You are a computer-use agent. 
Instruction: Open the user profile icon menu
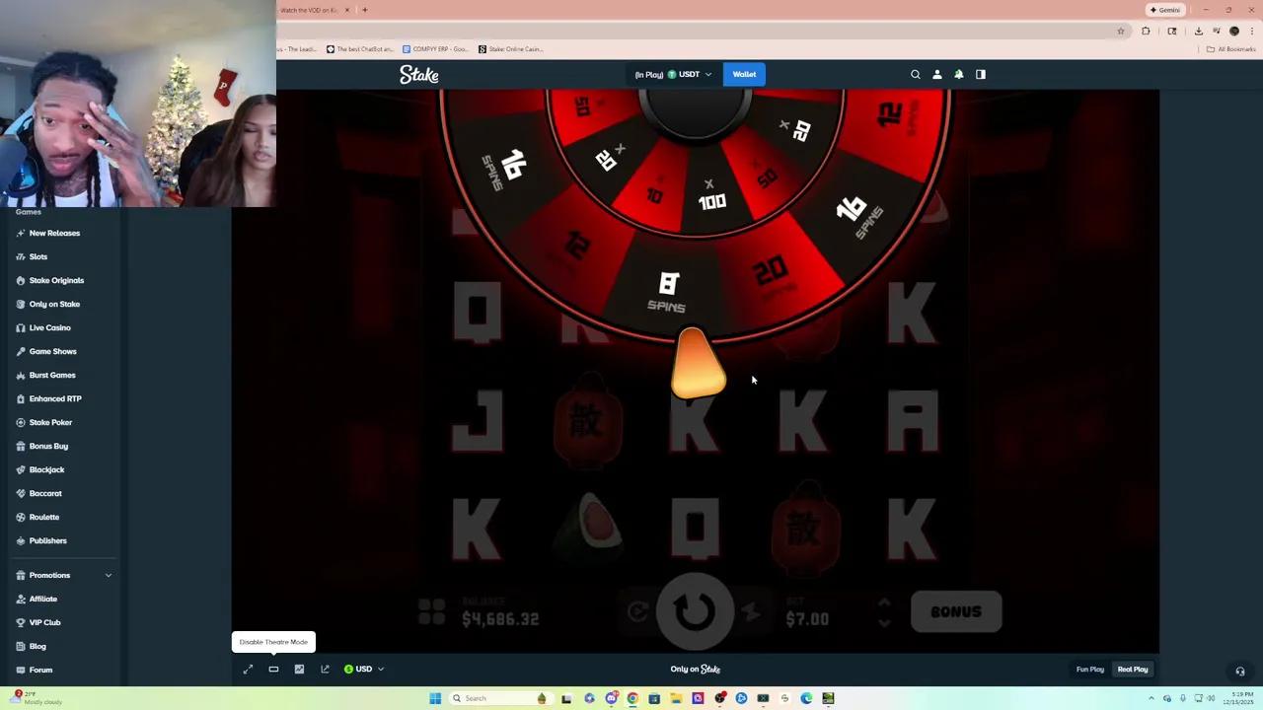(937, 74)
